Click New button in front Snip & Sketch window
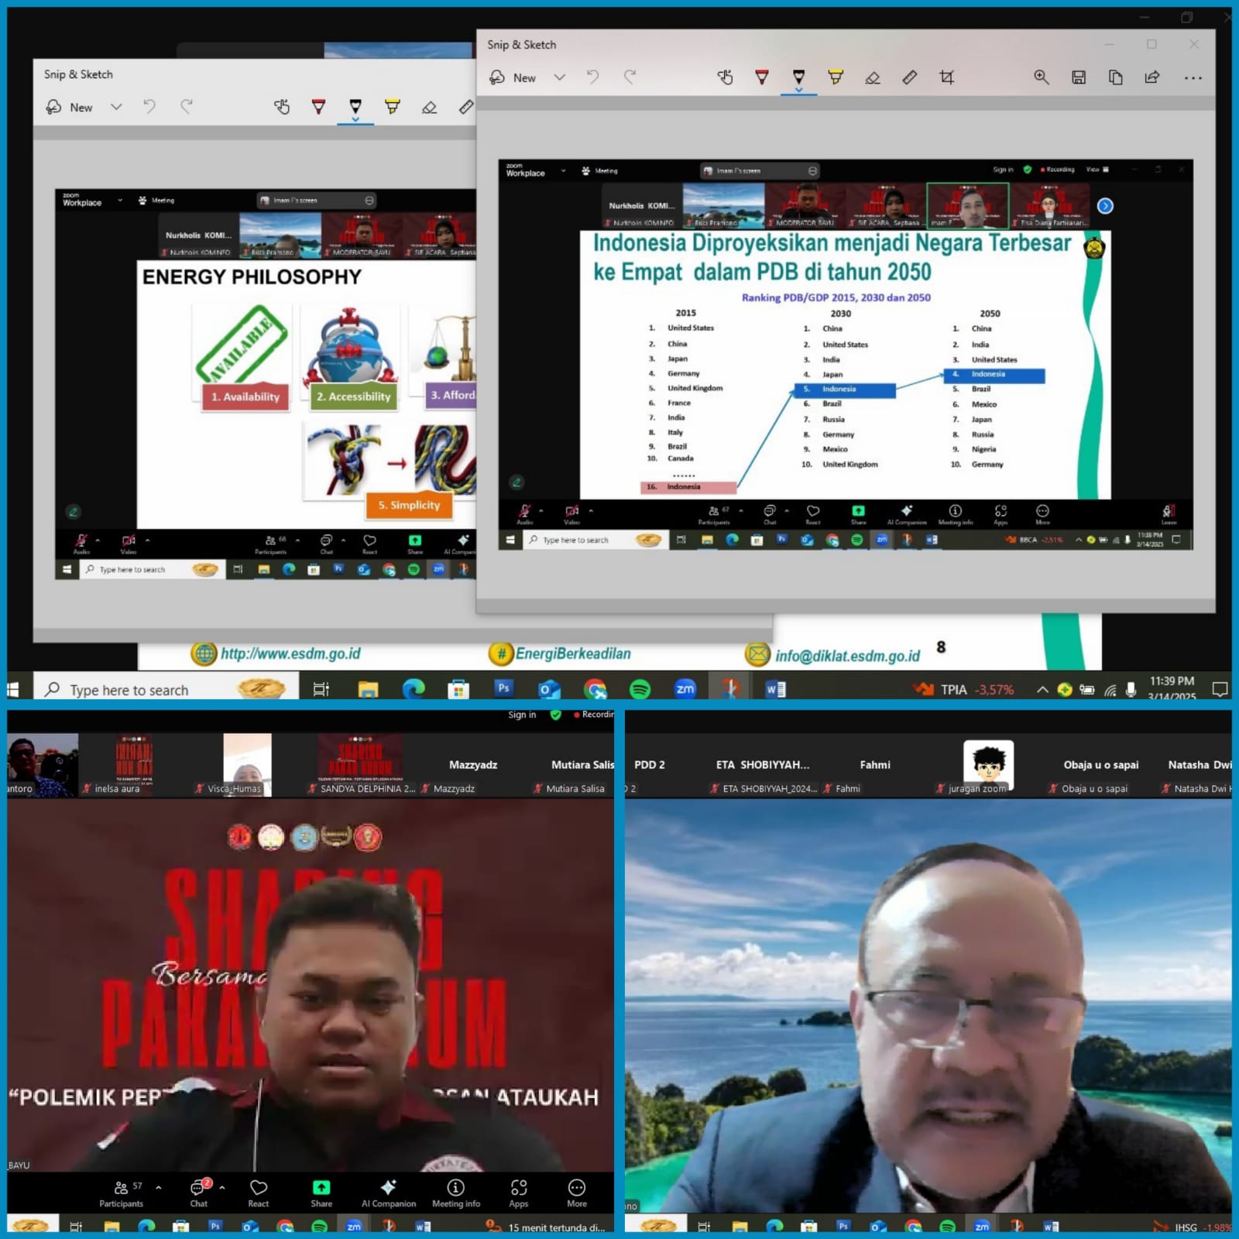Viewport: 1239px width, 1239px height. coord(513,77)
